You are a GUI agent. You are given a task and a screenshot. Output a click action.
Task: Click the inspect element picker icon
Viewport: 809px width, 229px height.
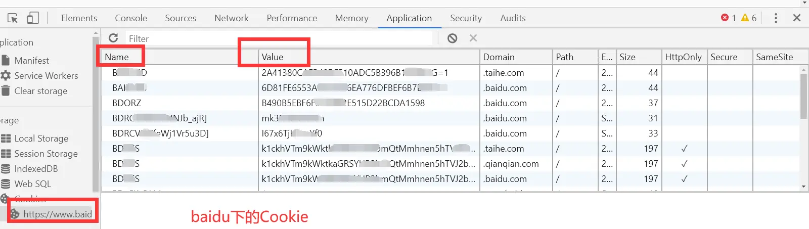coord(13,18)
